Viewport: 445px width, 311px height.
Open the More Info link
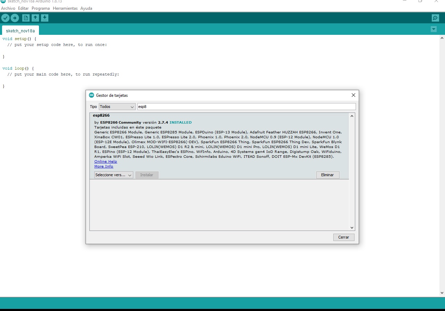tap(104, 166)
